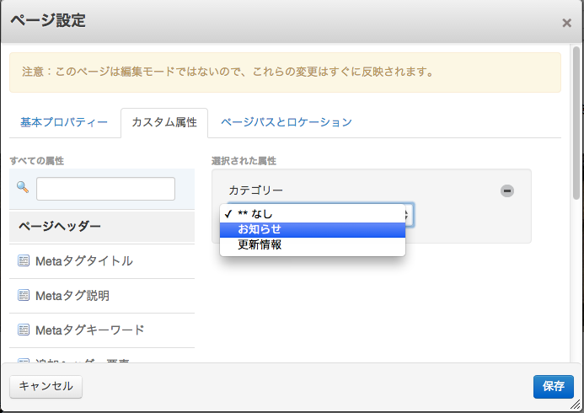
Task: Select the カスタム属性 tab
Action: point(164,122)
